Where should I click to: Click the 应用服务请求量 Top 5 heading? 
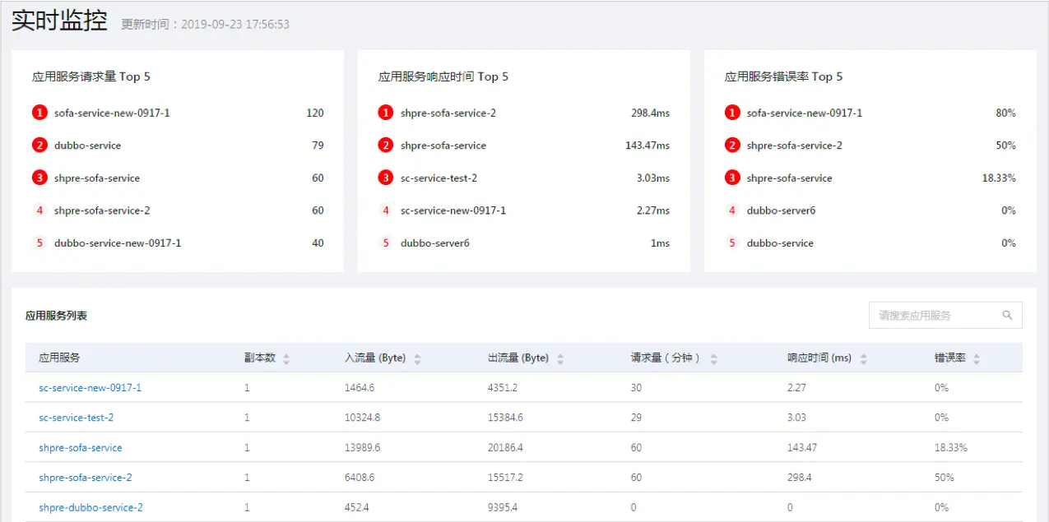point(91,76)
